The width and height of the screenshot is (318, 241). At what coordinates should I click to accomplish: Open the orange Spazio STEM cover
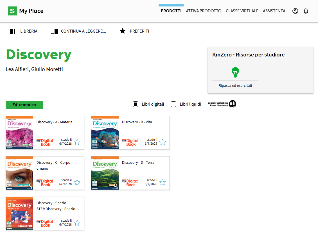pos(19,213)
